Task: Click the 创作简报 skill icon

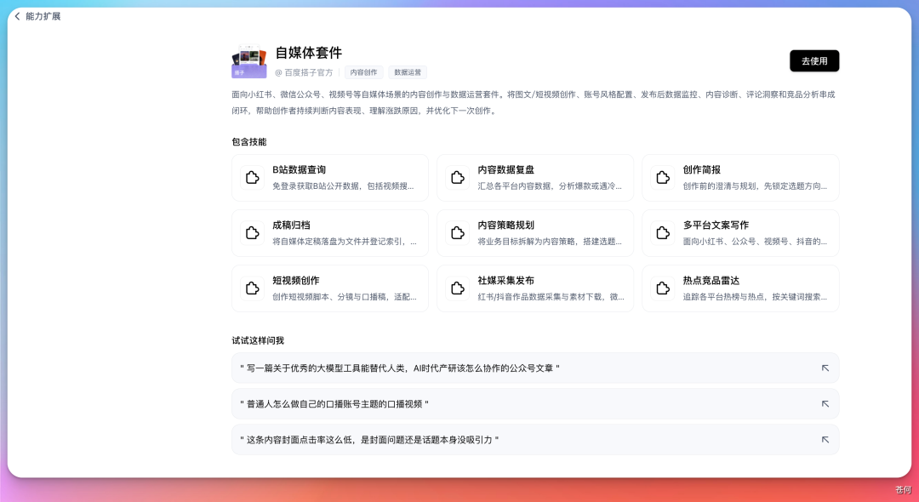Action: click(x=662, y=178)
